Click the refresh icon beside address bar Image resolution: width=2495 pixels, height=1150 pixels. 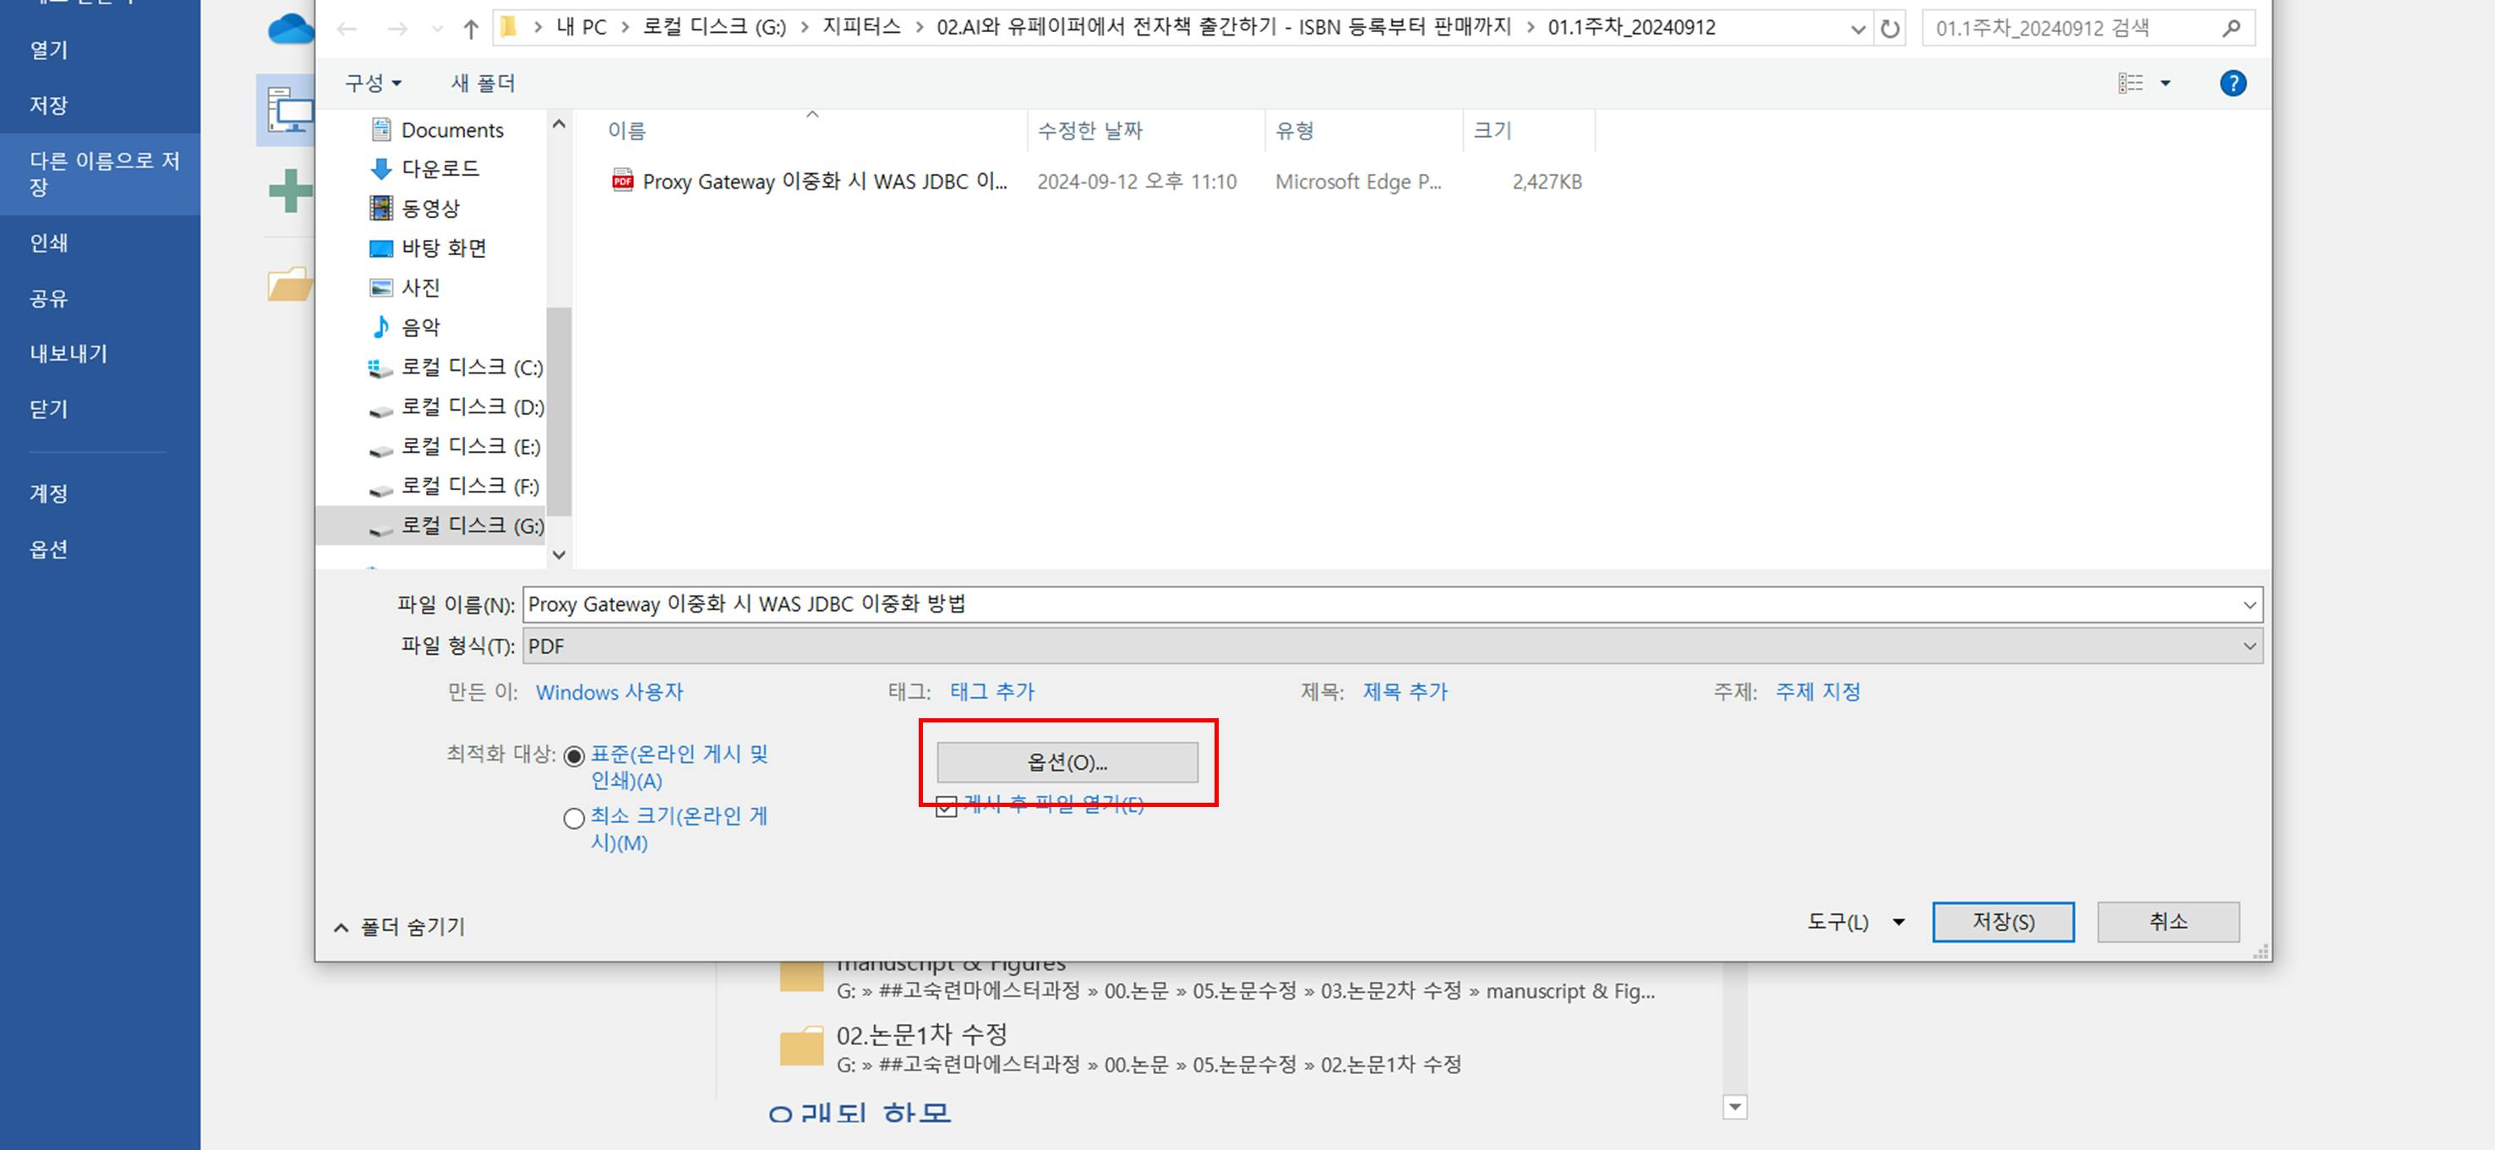[1889, 29]
